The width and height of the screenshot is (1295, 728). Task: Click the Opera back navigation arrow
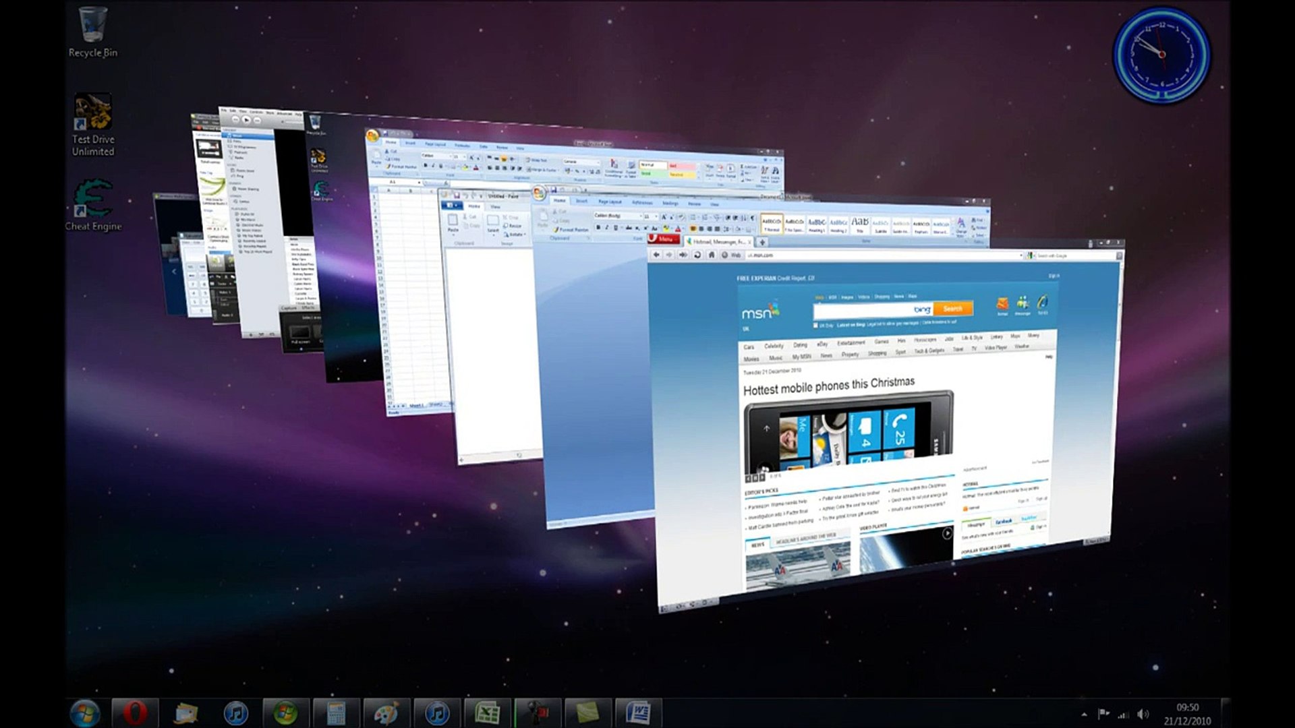[656, 255]
